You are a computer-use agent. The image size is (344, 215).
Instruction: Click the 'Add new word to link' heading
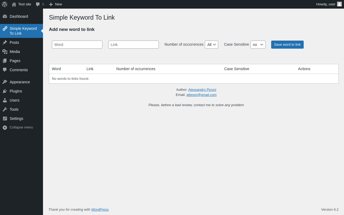pos(72,30)
